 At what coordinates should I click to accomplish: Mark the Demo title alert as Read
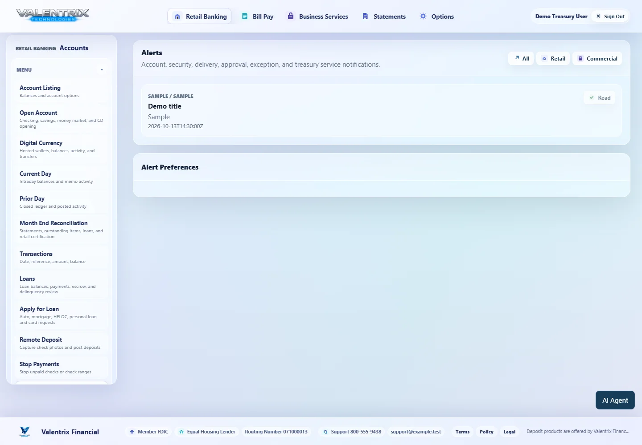[600, 98]
